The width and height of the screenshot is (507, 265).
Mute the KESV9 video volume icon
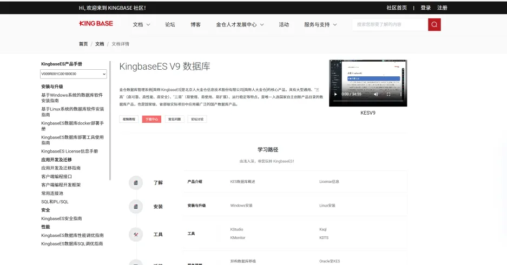[376, 94]
